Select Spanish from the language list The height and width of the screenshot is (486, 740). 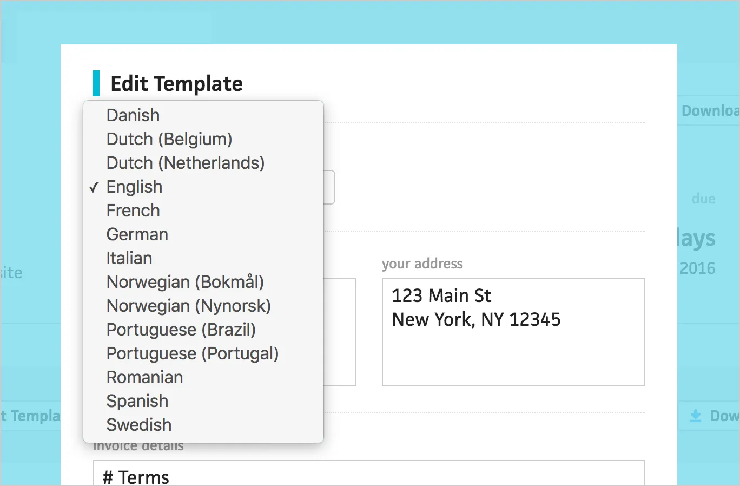coord(137,401)
